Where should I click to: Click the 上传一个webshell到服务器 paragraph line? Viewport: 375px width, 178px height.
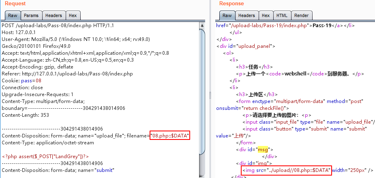pyautogui.click(x=300, y=74)
